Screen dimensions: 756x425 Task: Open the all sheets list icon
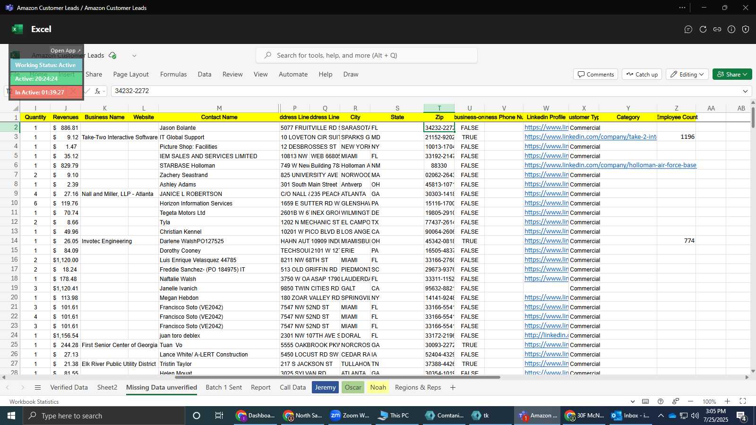click(38, 387)
